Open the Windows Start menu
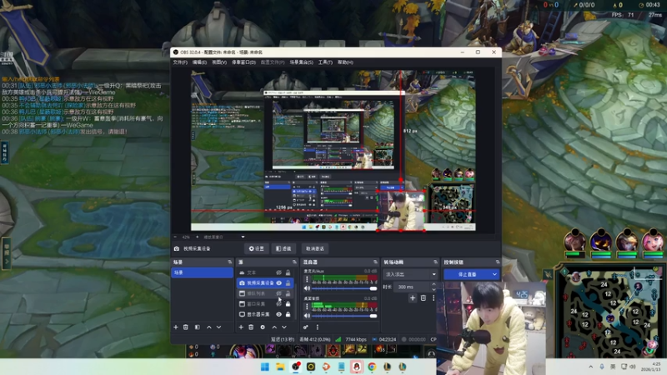 264,367
